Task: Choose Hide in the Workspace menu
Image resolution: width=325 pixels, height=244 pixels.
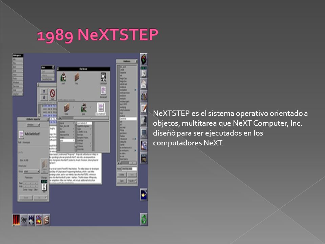Action: pyautogui.click(x=18, y=90)
